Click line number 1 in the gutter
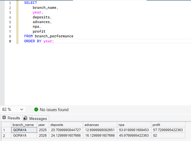Viewport: 191px width, 141px height. pos(10,3)
